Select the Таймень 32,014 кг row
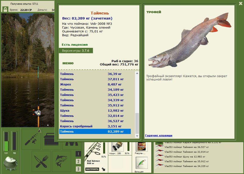244x174 pixels. click(x=95, y=116)
